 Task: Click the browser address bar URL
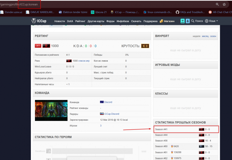pos(19,4)
